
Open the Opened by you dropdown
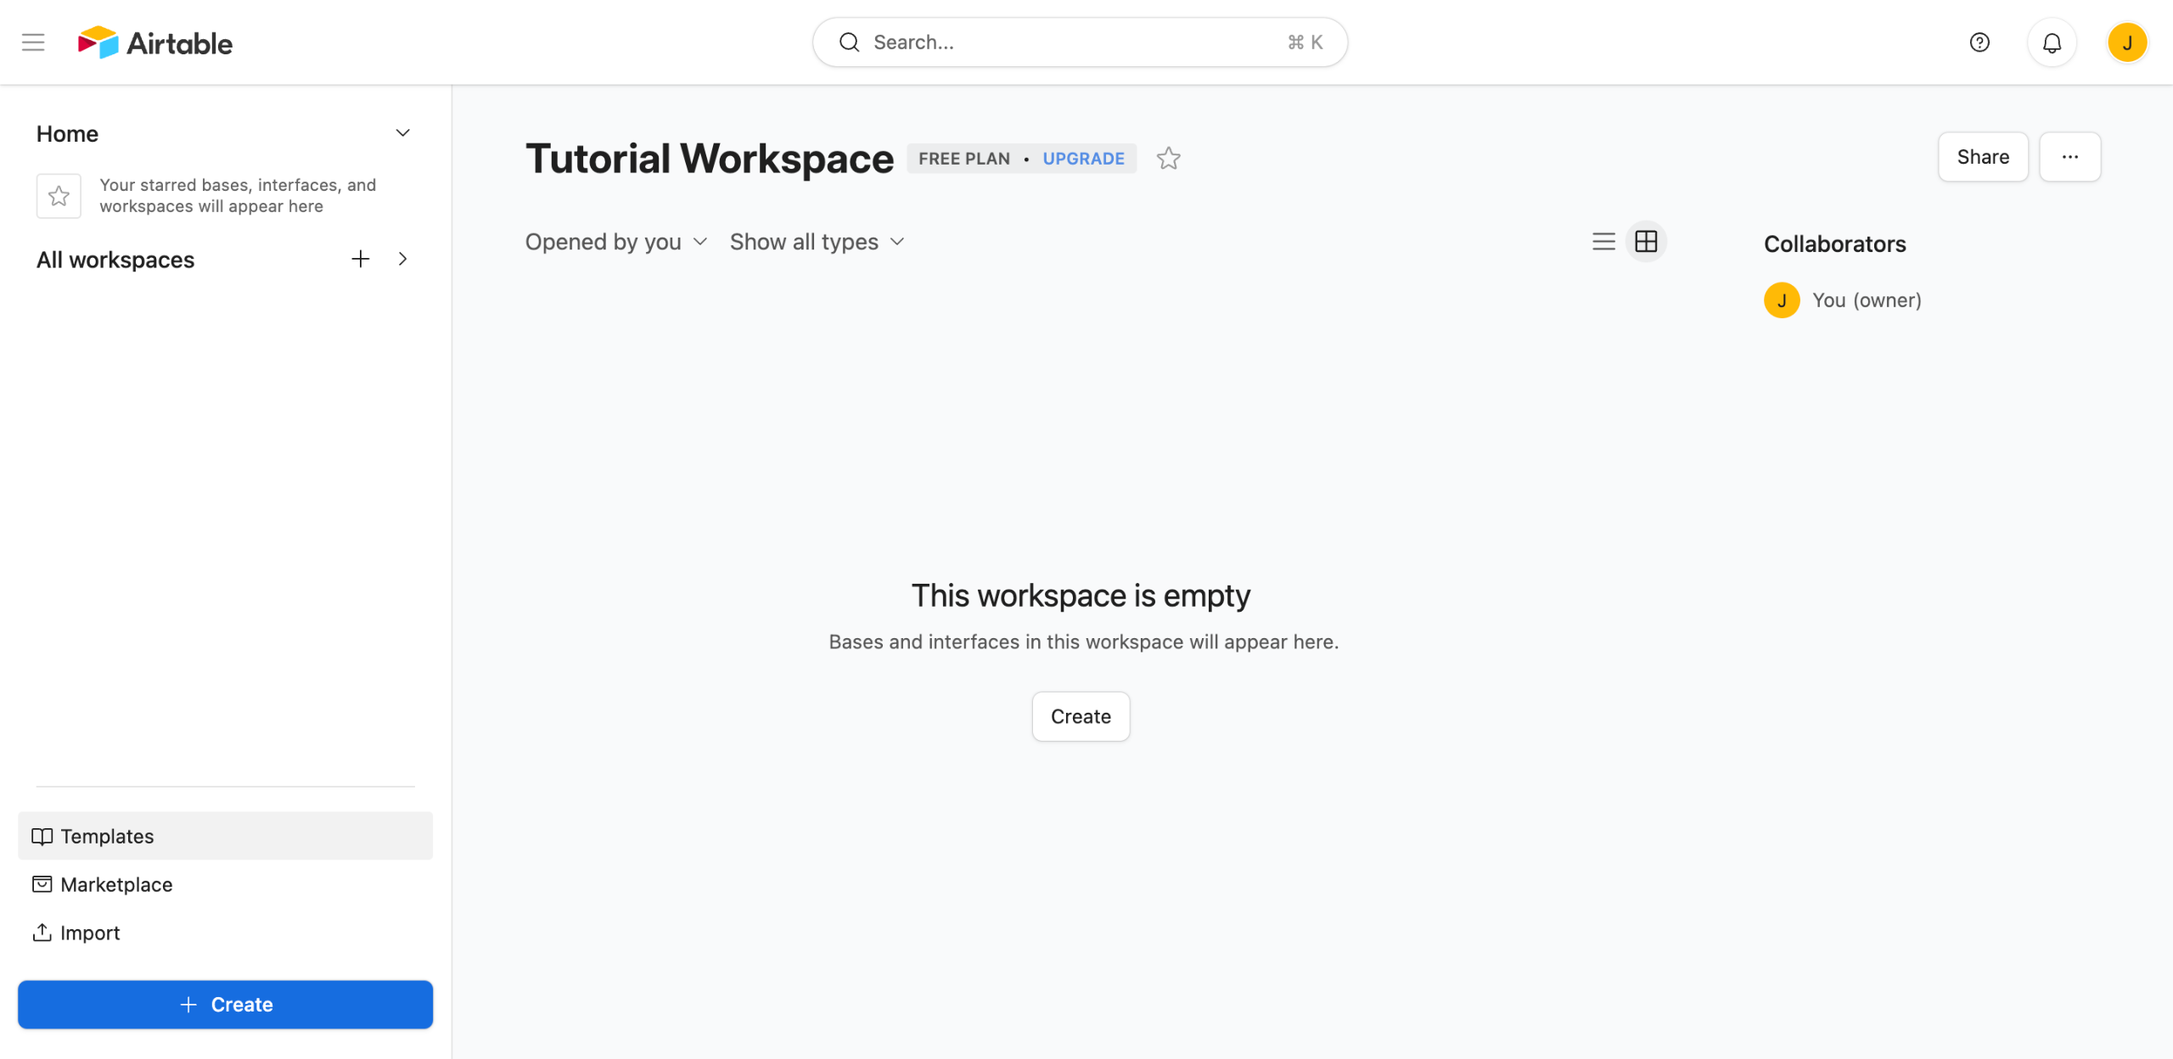616,242
